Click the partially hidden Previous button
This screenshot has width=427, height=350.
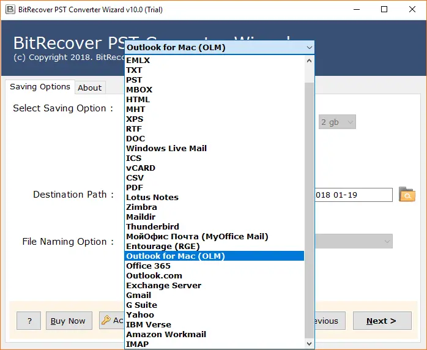click(x=330, y=321)
